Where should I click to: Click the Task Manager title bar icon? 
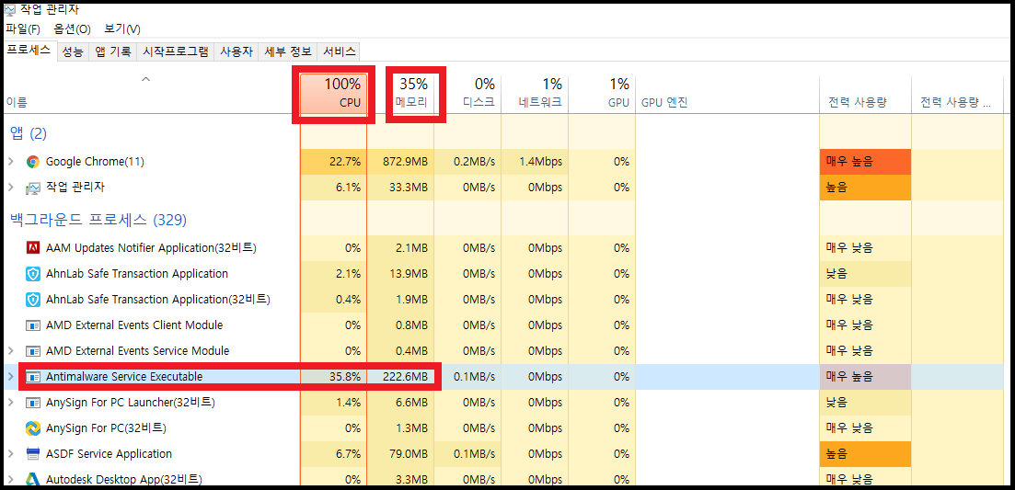click(x=10, y=10)
